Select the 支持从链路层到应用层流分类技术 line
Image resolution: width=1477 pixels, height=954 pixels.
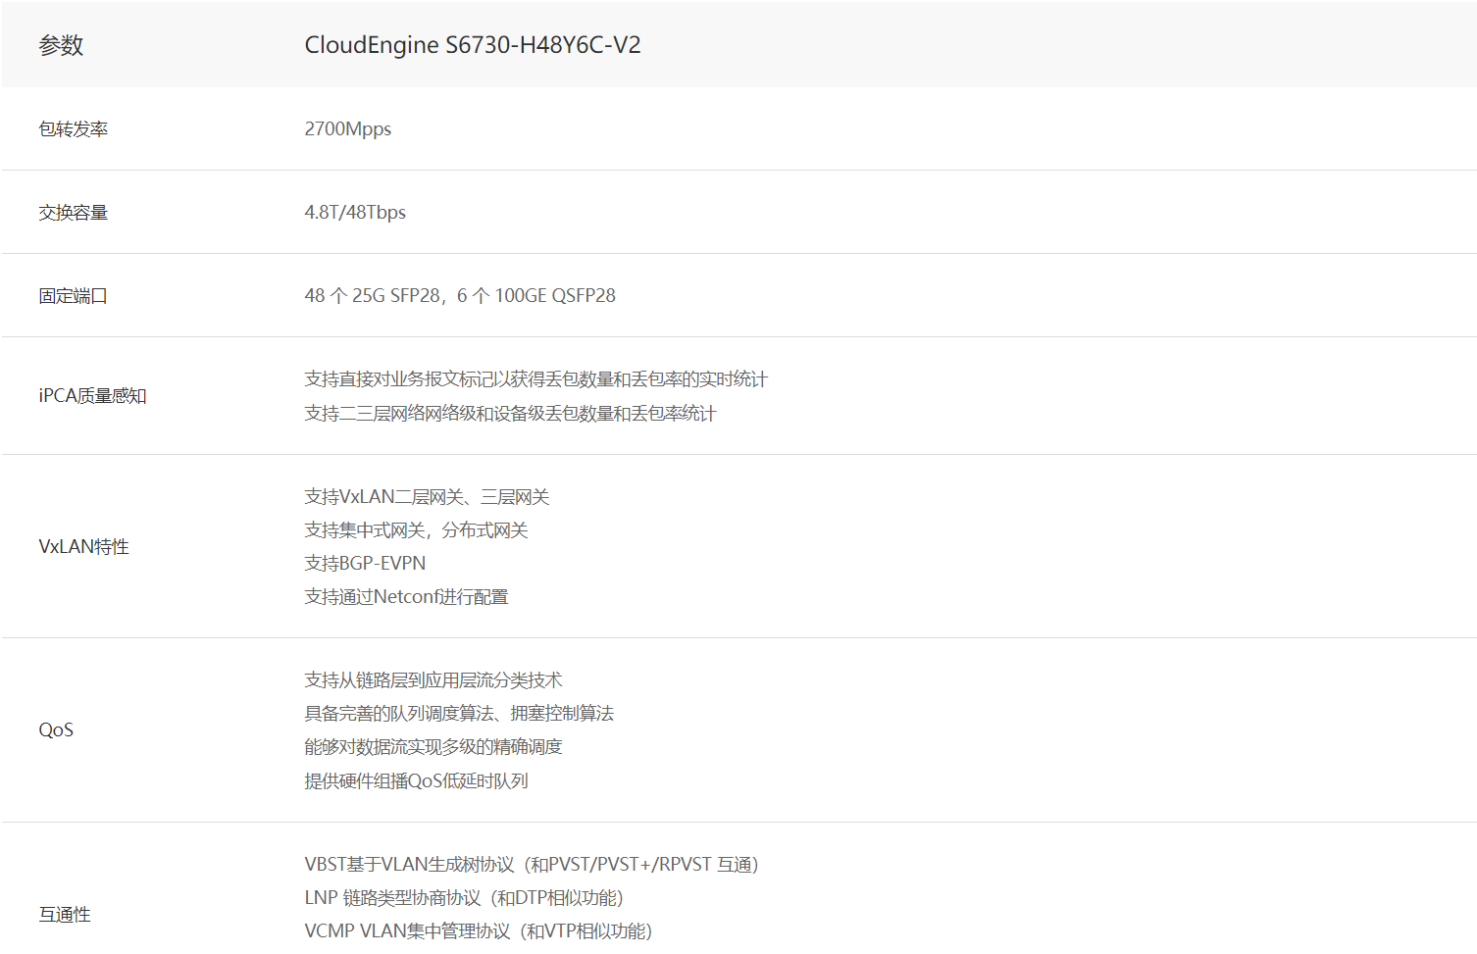433,680
